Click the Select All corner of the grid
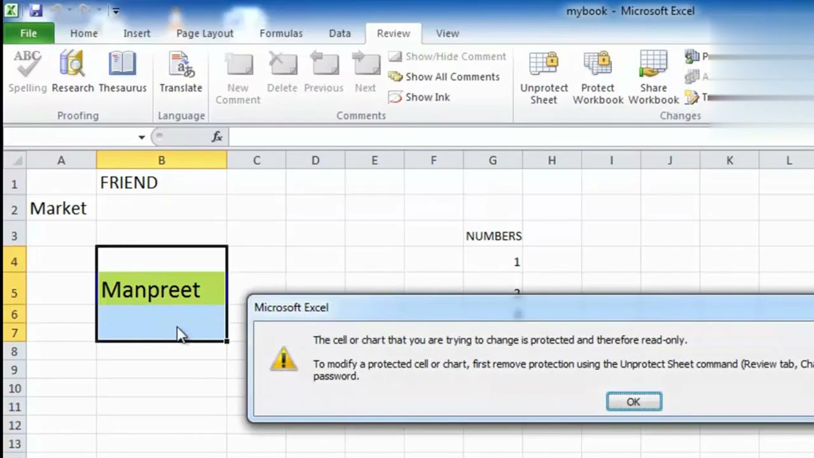The image size is (814, 458). (x=15, y=160)
